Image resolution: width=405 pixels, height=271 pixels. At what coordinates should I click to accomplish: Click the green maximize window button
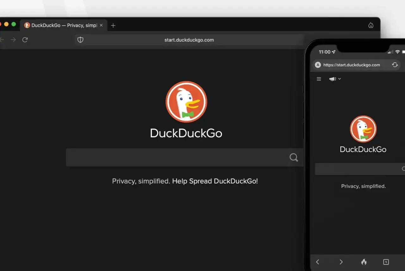pyautogui.click(x=14, y=24)
